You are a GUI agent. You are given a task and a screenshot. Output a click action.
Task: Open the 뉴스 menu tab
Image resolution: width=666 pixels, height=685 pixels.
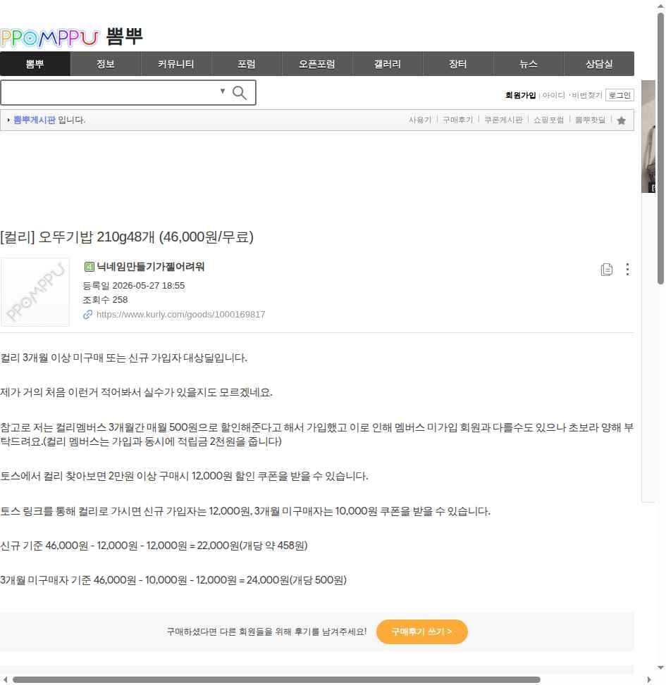coord(529,64)
